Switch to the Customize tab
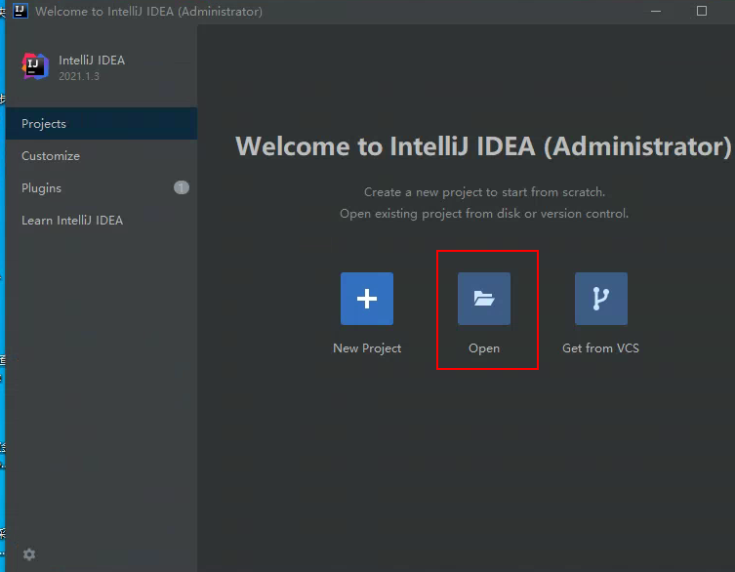 tap(51, 156)
